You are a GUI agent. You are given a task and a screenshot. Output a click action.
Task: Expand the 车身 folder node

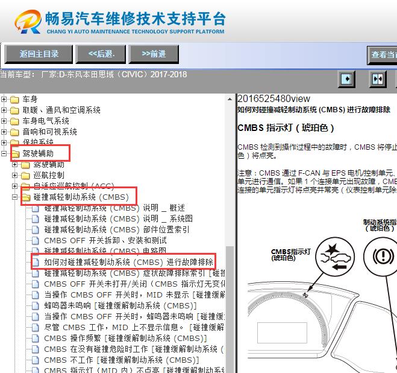[x=4, y=99]
